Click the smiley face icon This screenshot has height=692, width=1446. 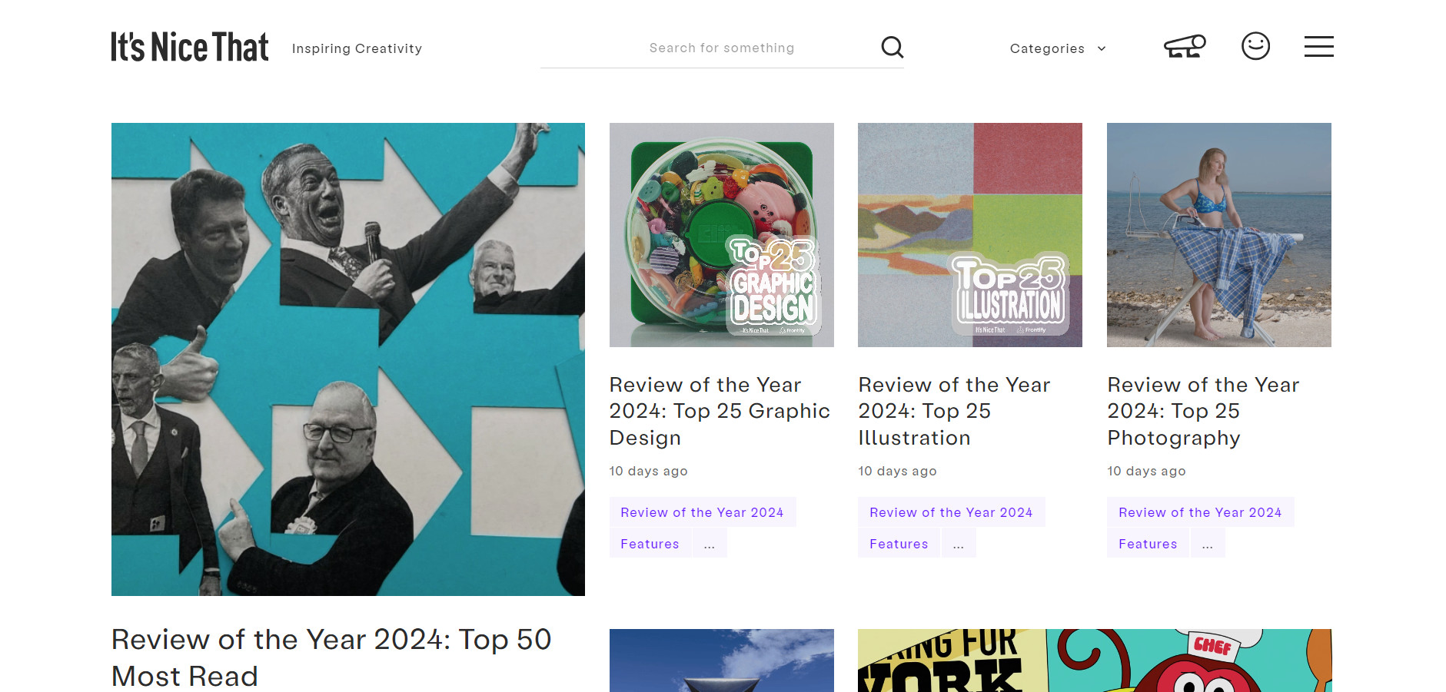coord(1255,46)
